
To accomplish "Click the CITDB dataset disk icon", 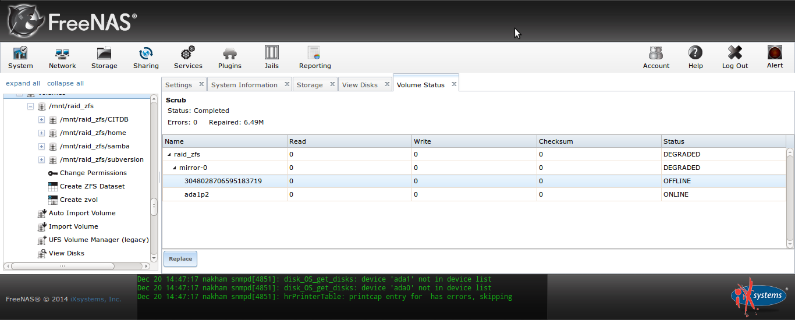I will tap(53, 120).
